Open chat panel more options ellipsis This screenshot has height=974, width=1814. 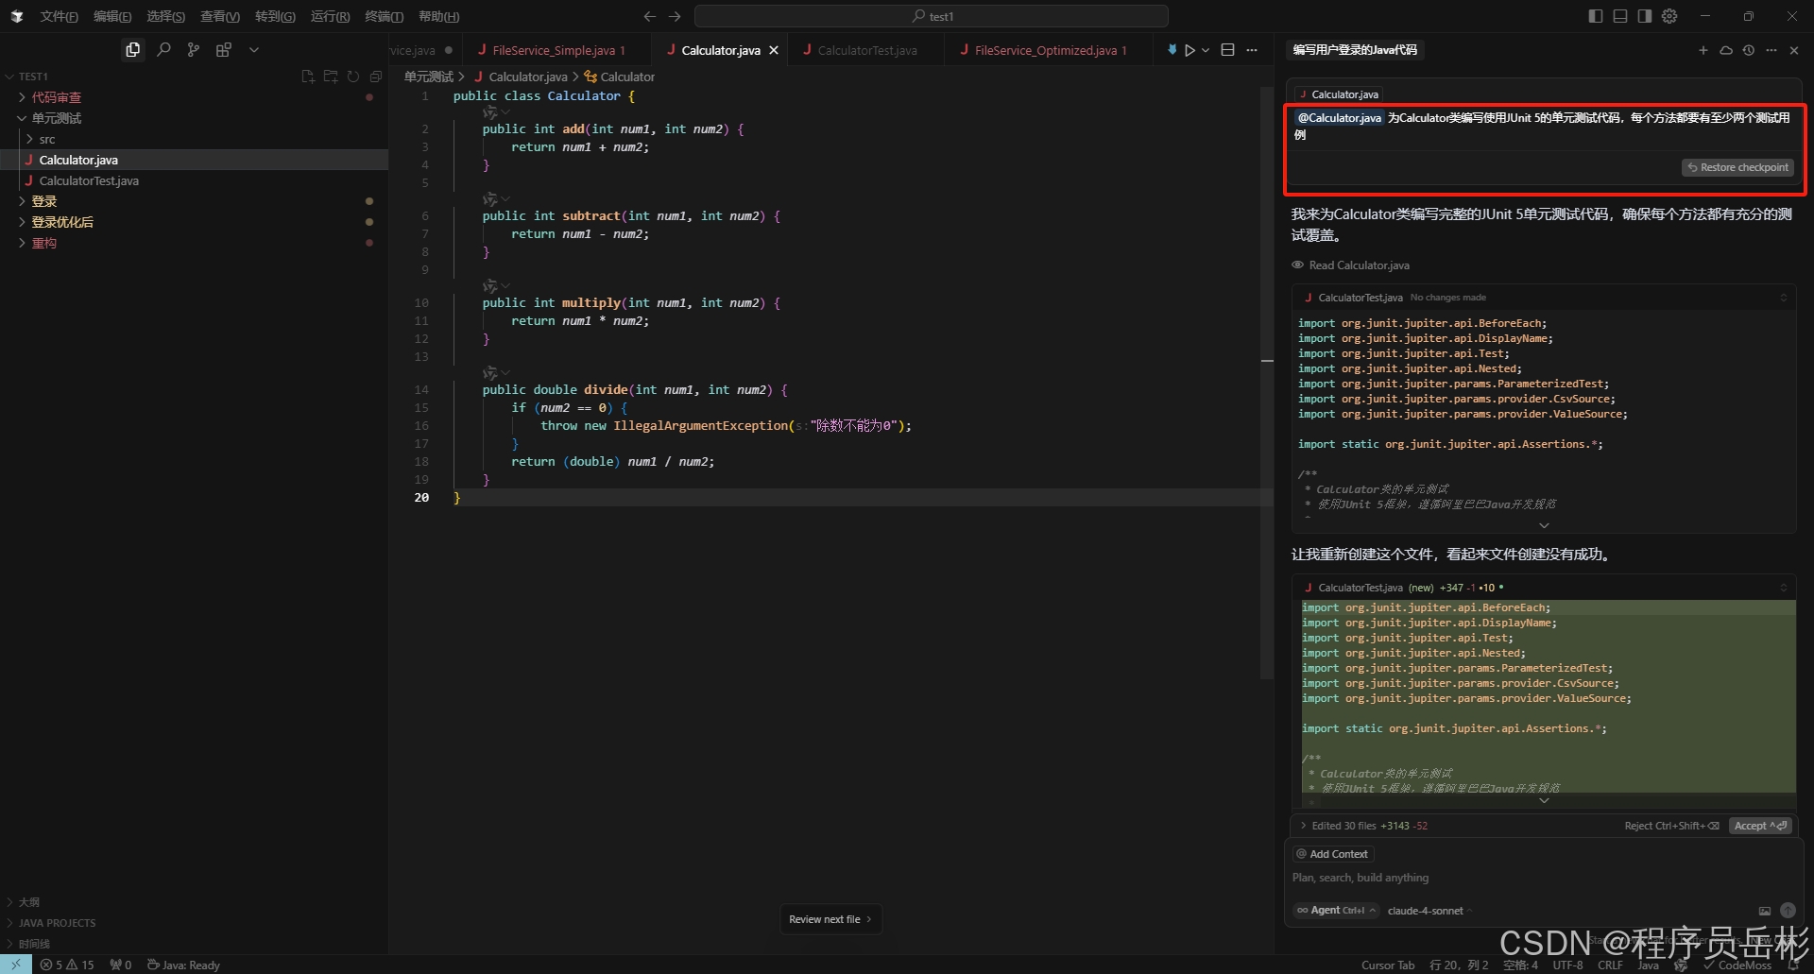1771,50
